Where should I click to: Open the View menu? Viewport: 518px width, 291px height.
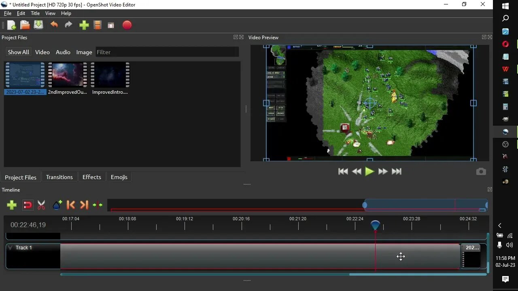tap(50, 13)
